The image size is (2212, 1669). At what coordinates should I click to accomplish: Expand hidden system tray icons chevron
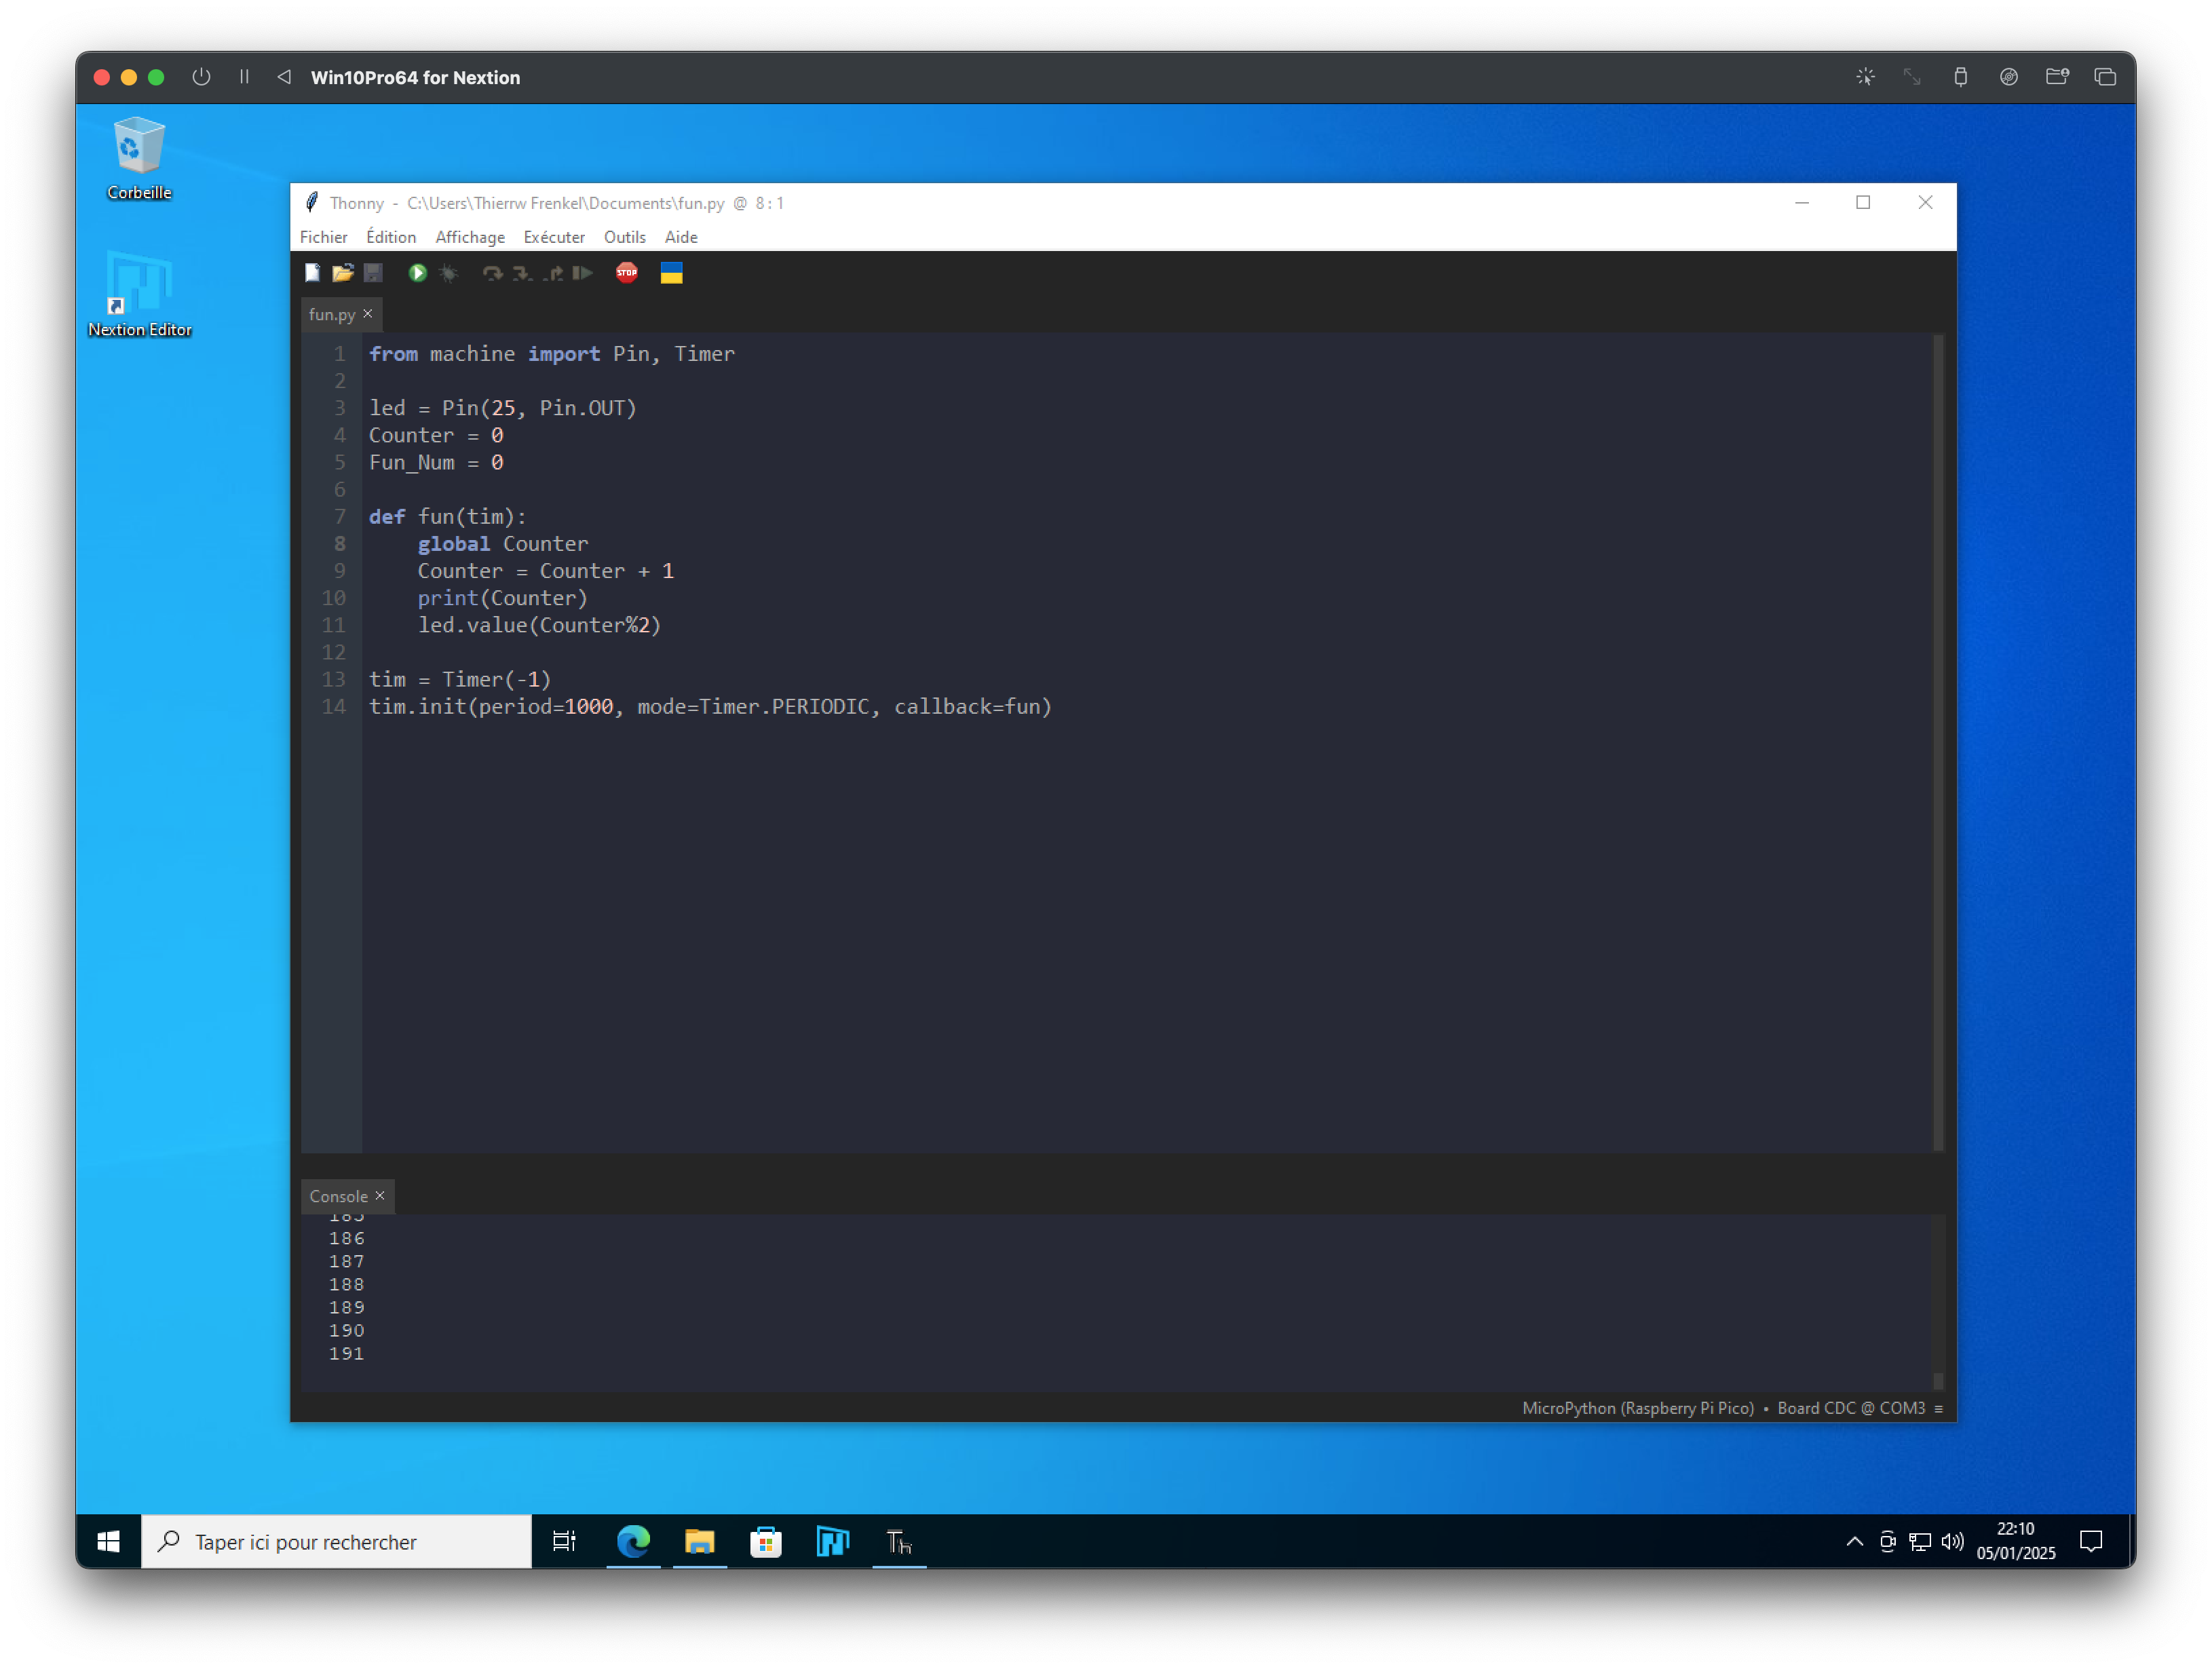1854,1541
